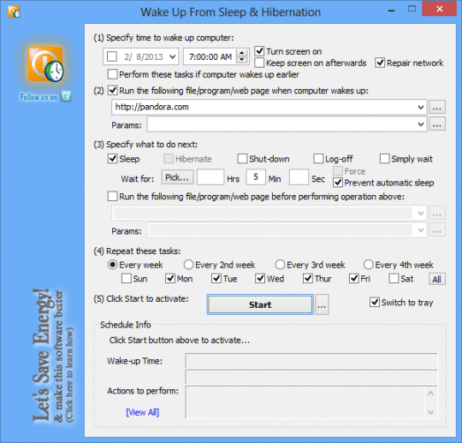Click the Pick... button

(177, 177)
